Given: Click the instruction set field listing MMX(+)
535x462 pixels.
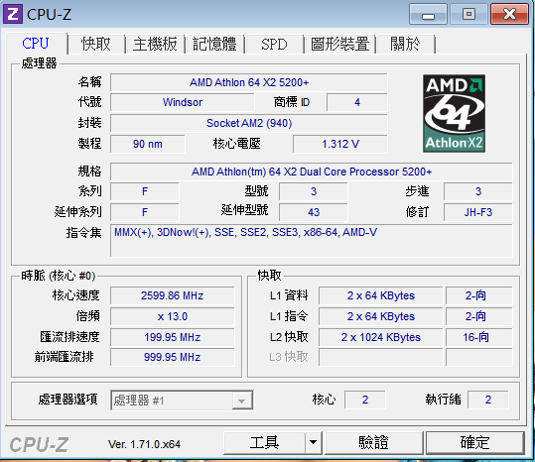Looking at the screenshot, I should [312, 241].
